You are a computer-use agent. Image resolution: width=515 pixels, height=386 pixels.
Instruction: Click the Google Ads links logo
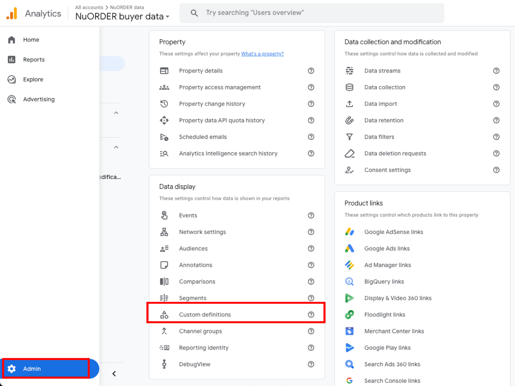(350, 248)
